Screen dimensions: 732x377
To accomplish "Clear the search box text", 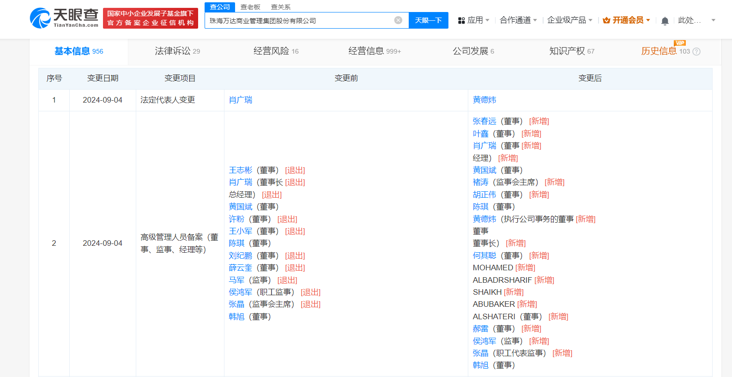I will tap(398, 20).
